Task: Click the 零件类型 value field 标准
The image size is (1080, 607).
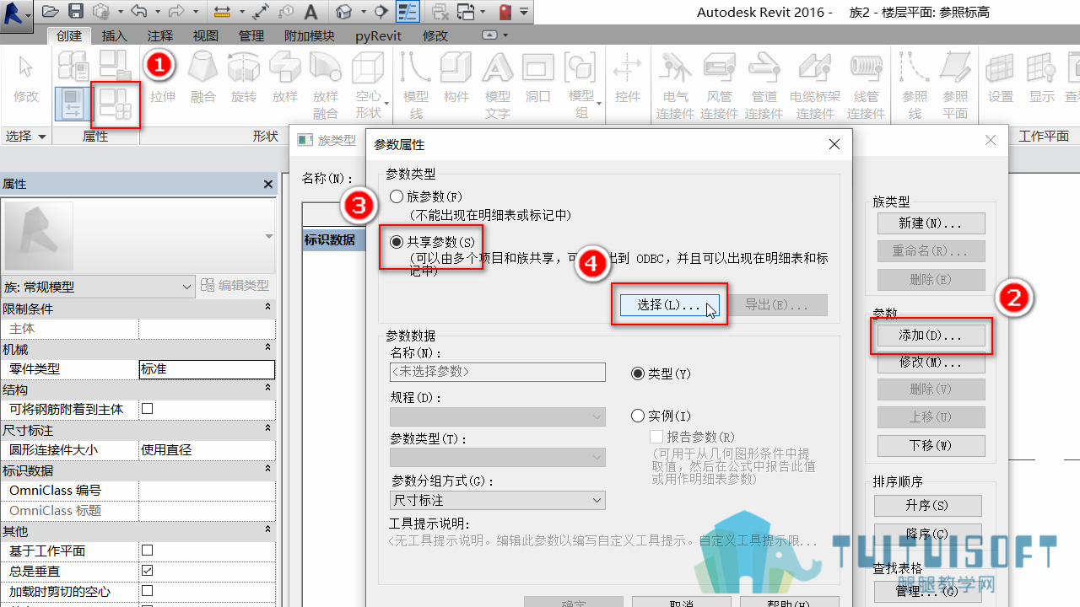Action: [207, 369]
